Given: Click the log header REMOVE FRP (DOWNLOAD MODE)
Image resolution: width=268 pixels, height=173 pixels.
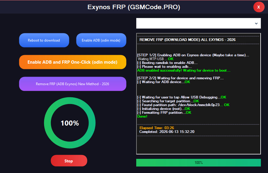Looking at the screenshot, I should click(187, 40).
